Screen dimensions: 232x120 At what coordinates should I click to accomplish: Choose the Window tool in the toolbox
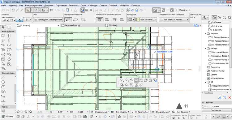tap(3, 40)
